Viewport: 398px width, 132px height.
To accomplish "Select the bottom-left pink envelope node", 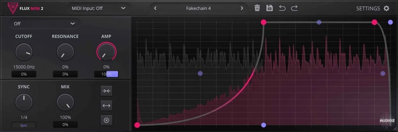I will 137,125.
